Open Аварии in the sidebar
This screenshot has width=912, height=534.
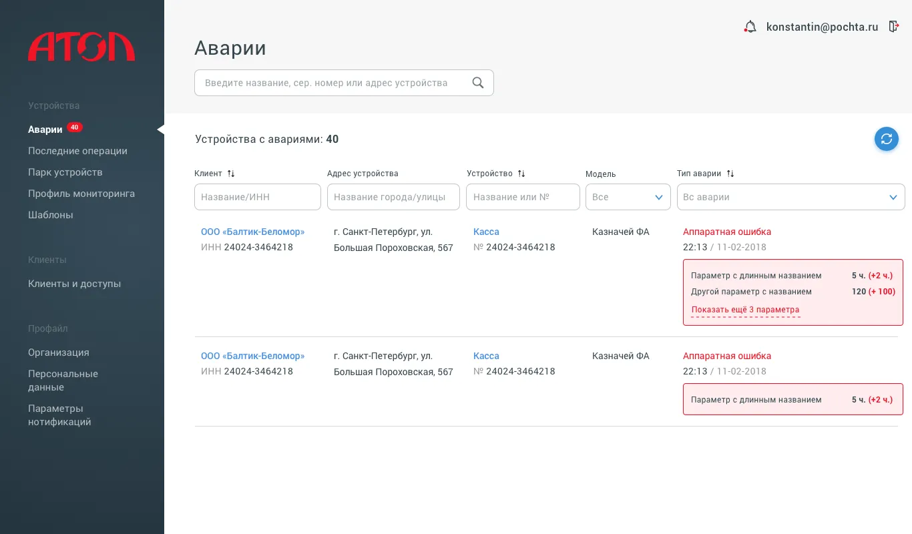pyautogui.click(x=45, y=129)
